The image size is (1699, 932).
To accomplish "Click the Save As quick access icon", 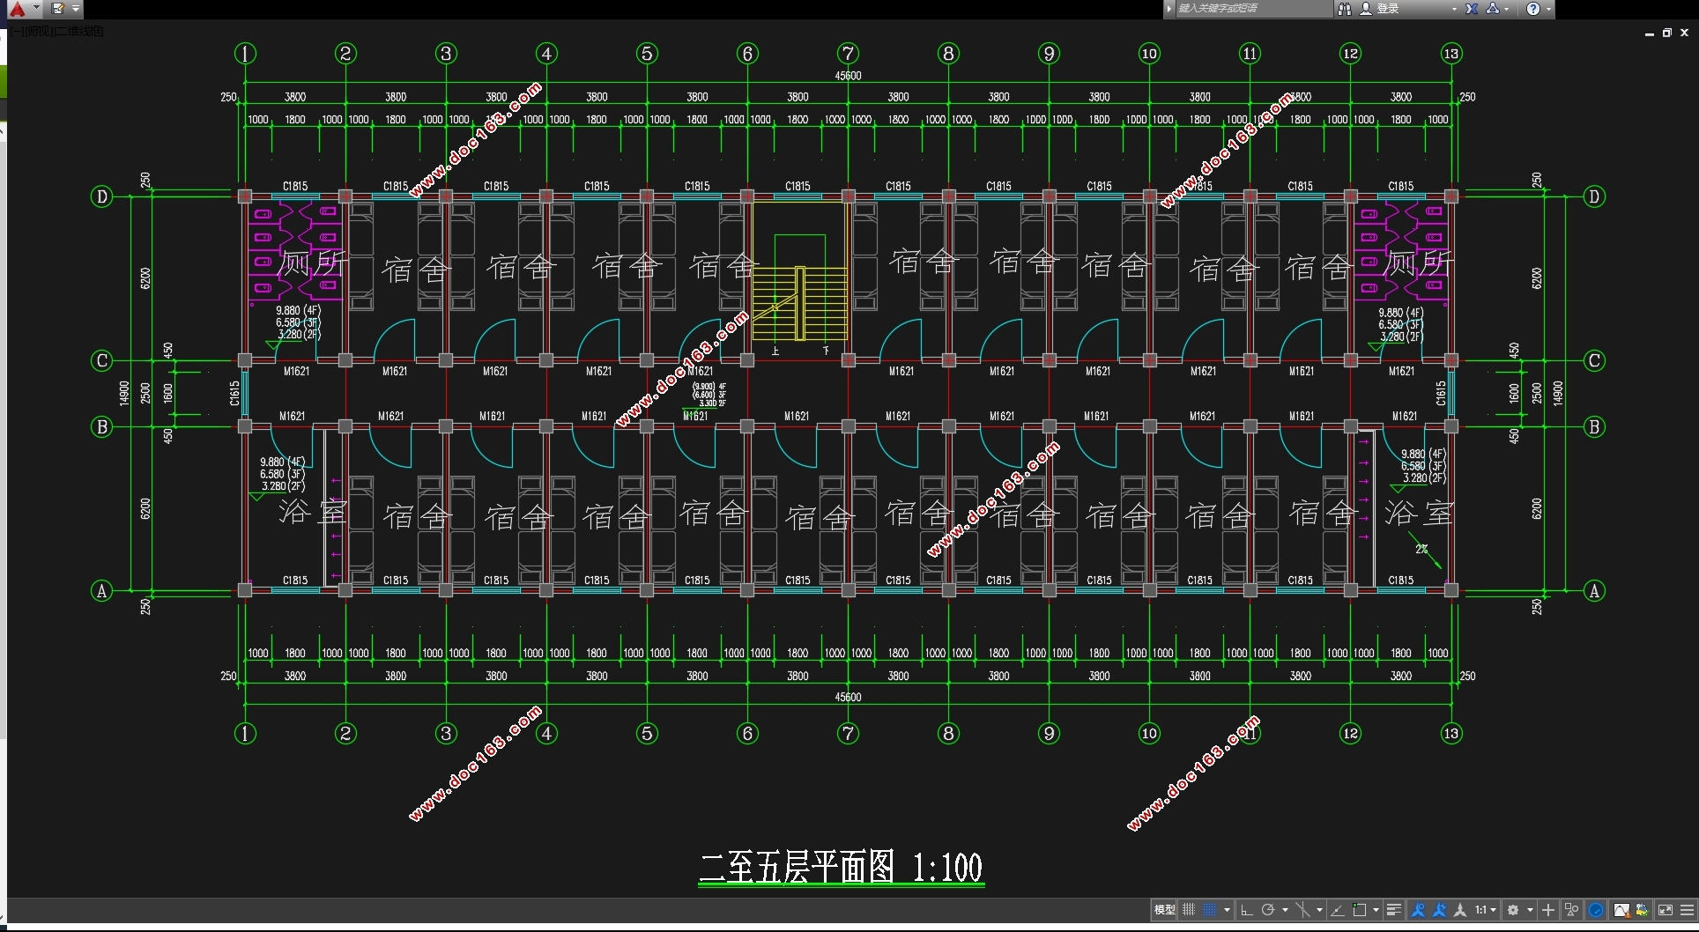I will [58, 9].
